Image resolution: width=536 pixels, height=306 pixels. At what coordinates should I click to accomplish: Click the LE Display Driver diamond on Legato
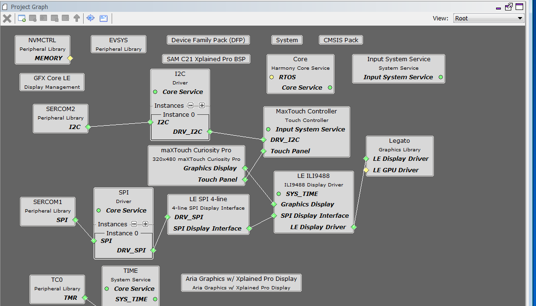366,158
